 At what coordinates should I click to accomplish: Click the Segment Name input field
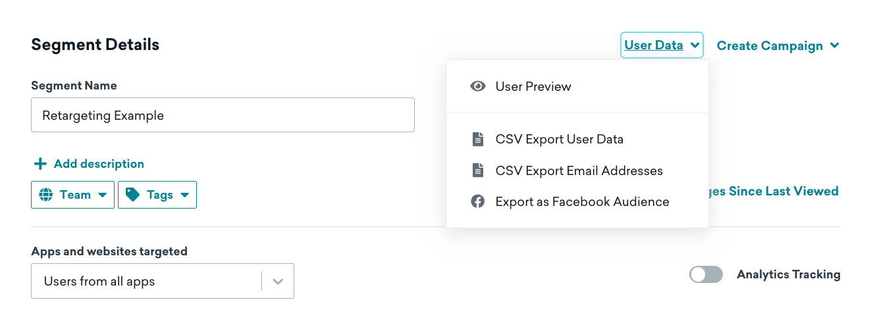coord(223,115)
